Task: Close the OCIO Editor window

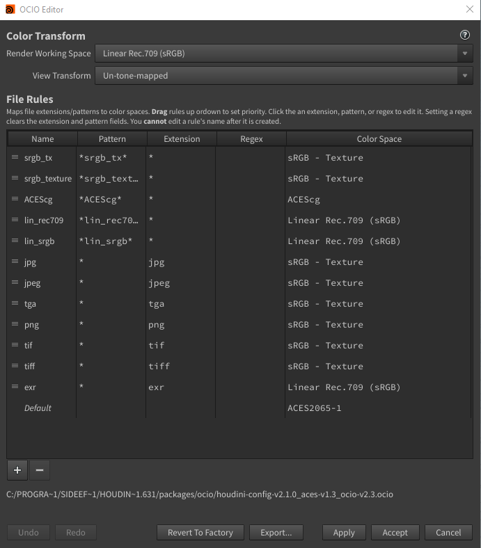Action: [x=470, y=10]
